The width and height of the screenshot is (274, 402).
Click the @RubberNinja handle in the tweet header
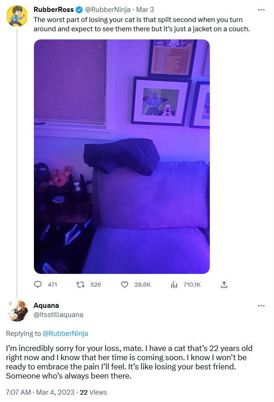pyautogui.click(x=107, y=10)
